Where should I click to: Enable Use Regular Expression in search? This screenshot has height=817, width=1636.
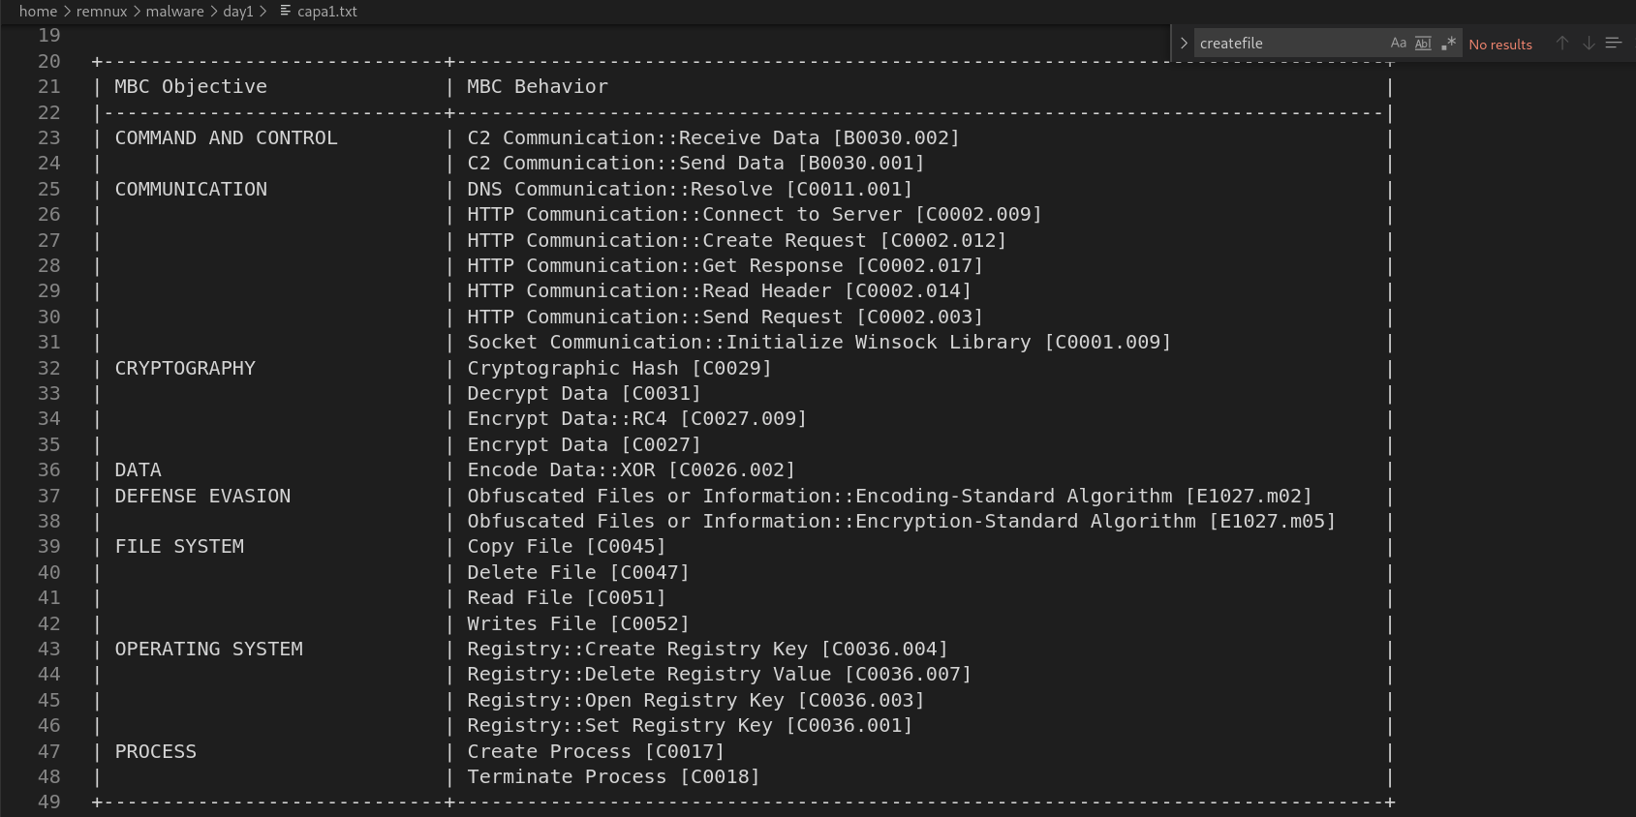pyautogui.click(x=1448, y=44)
